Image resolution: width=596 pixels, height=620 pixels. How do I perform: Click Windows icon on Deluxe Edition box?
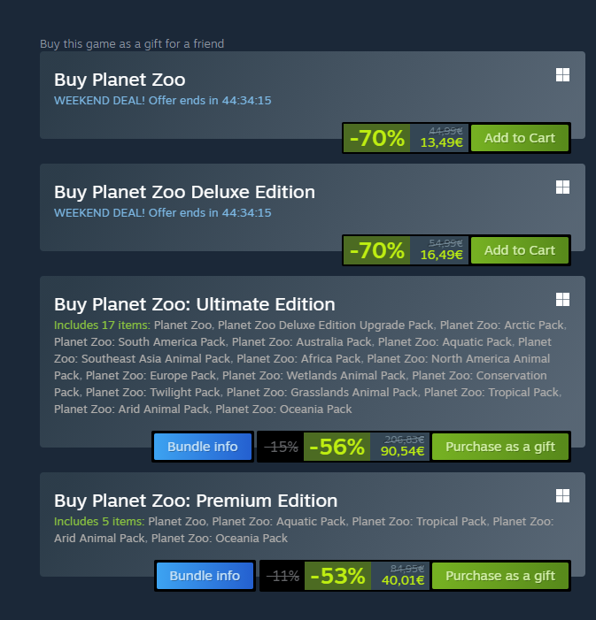[562, 187]
